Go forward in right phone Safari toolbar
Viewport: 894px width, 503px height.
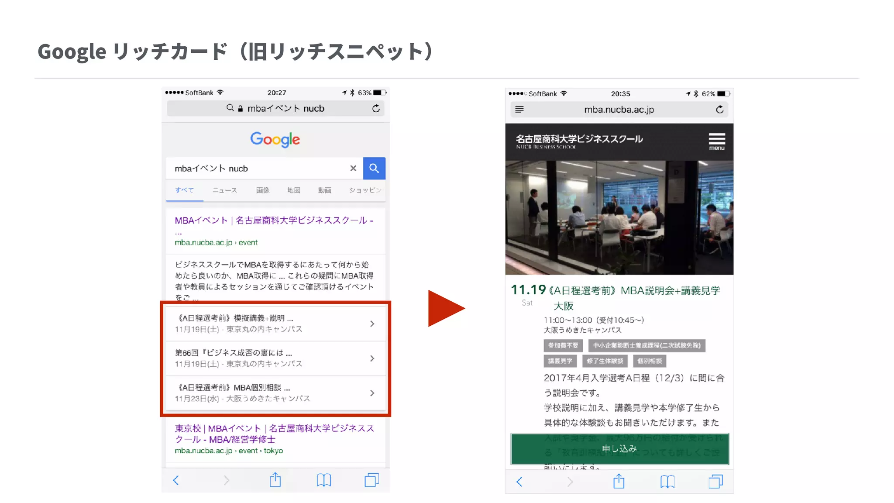570,482
